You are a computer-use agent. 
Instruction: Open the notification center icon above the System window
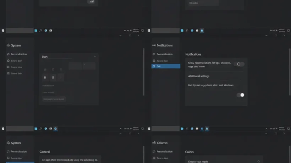pos(143,30)
